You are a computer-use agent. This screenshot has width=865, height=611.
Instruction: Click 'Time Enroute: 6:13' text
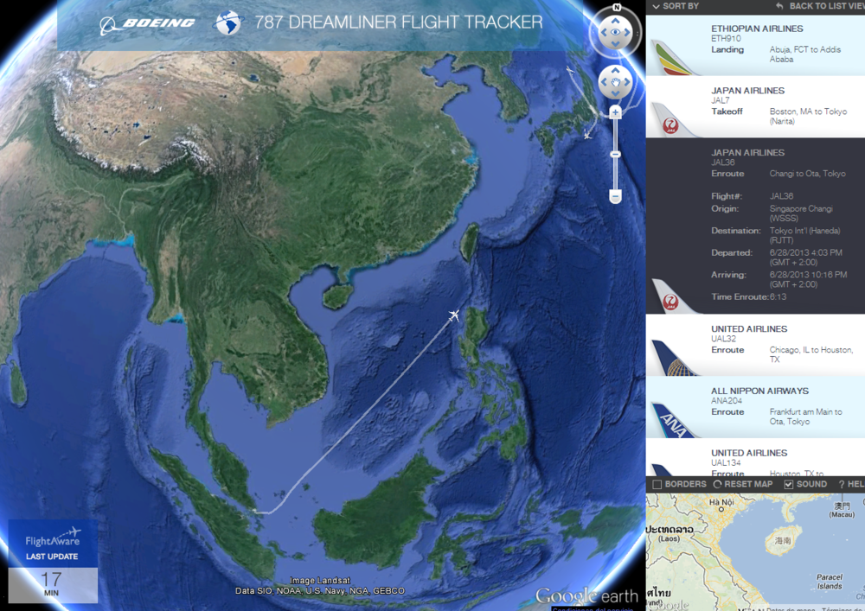(x=748, y=296)
